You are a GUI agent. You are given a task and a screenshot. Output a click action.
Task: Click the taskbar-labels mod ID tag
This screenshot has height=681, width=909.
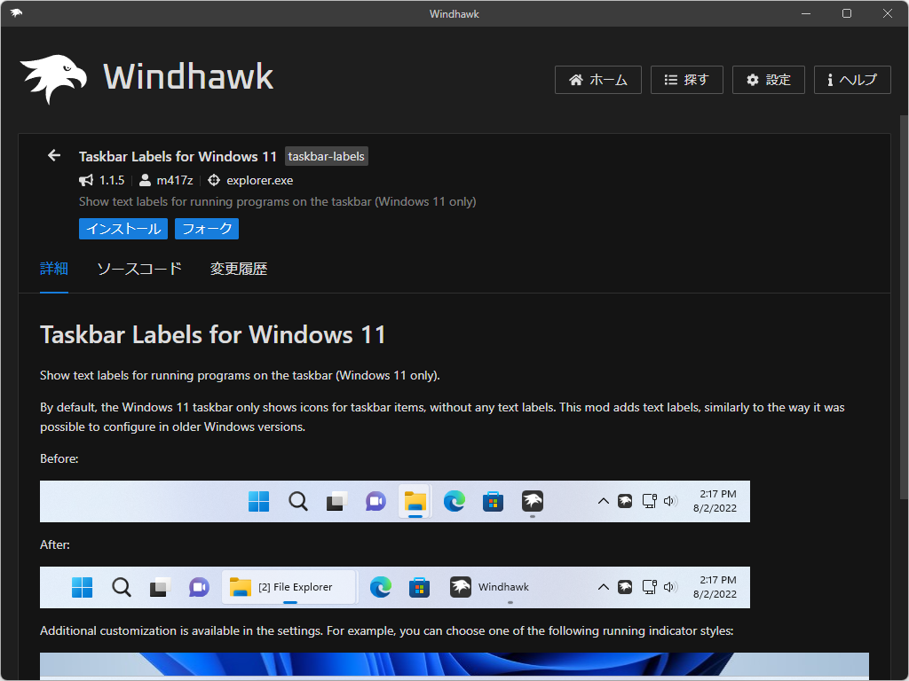(327, 156)
